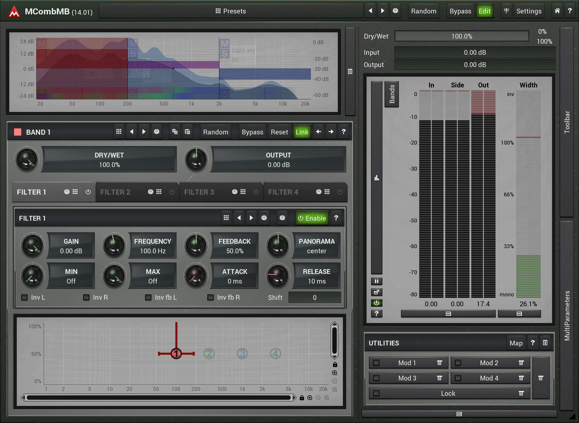Toggle power on the FILTER 2 tab
579x423 pixels.
pyautogui.click(x=172, y=192)
